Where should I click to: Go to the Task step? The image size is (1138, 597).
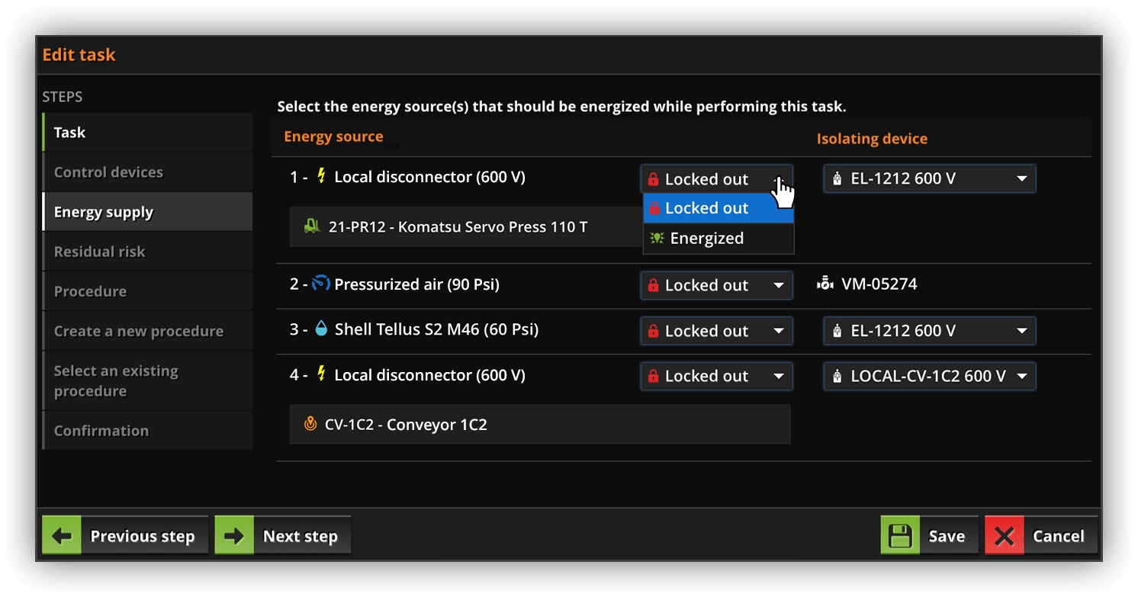point(147,132)
